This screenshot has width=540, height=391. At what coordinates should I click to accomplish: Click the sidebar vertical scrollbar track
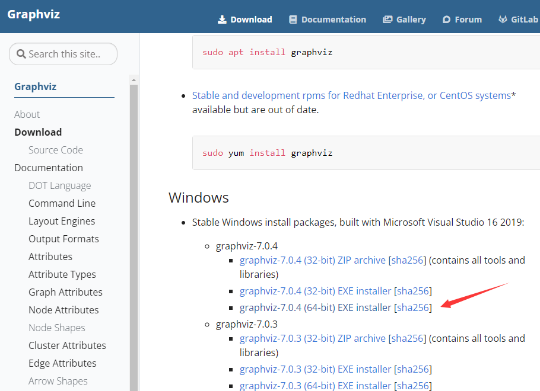[134, 238]
